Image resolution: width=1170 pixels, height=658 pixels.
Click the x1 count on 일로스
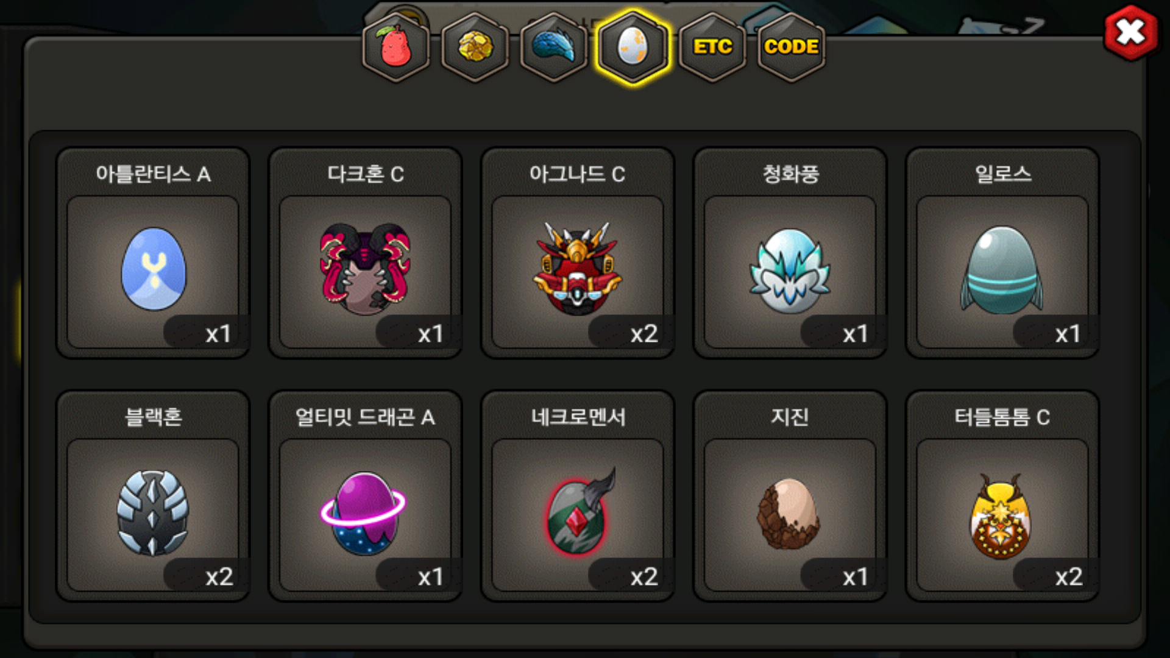click(x=1068, y=333)
